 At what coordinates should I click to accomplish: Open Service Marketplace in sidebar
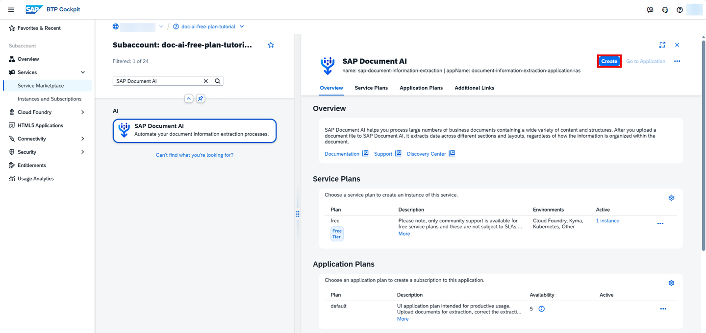(x=47, y=86)
